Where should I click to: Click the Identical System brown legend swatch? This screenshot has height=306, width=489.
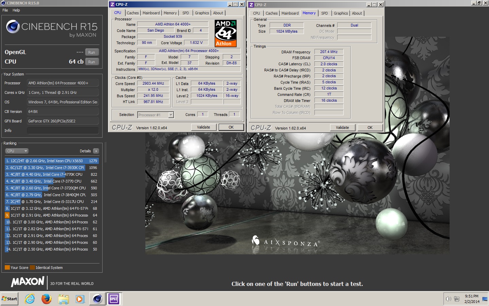(32, 268)
